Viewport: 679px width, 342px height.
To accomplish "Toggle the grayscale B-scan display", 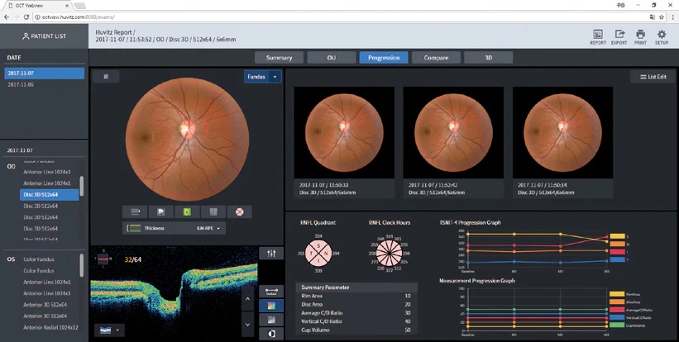I will (x=271, y=320).
